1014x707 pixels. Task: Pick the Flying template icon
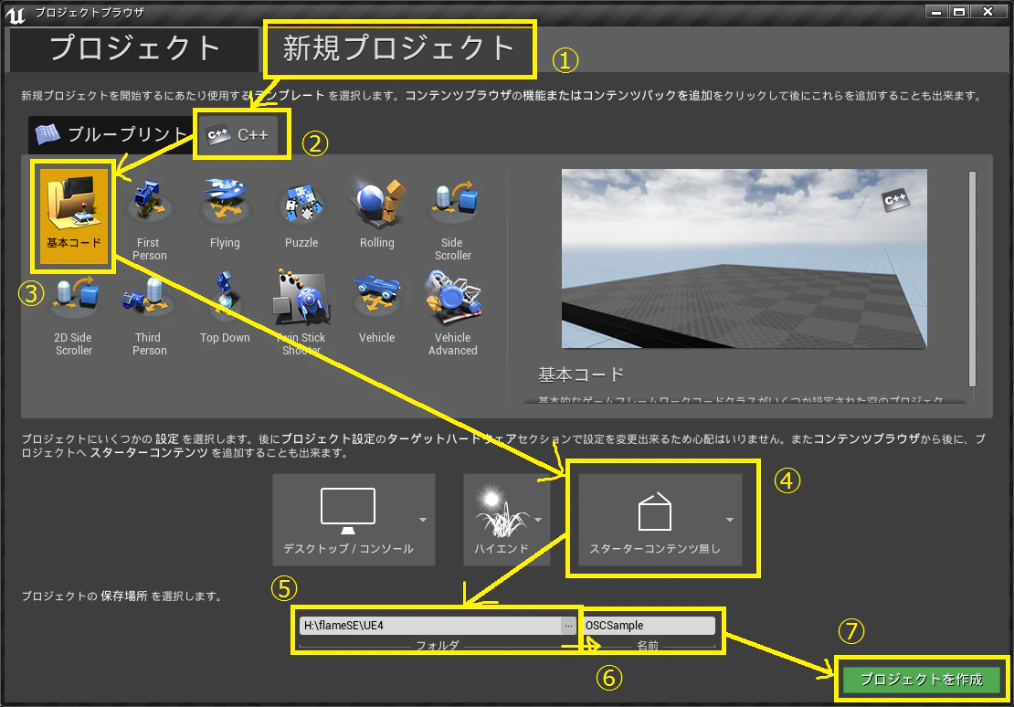(225, 214)
